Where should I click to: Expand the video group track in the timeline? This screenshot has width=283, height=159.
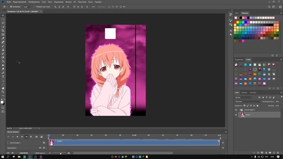tap(8, 143)
